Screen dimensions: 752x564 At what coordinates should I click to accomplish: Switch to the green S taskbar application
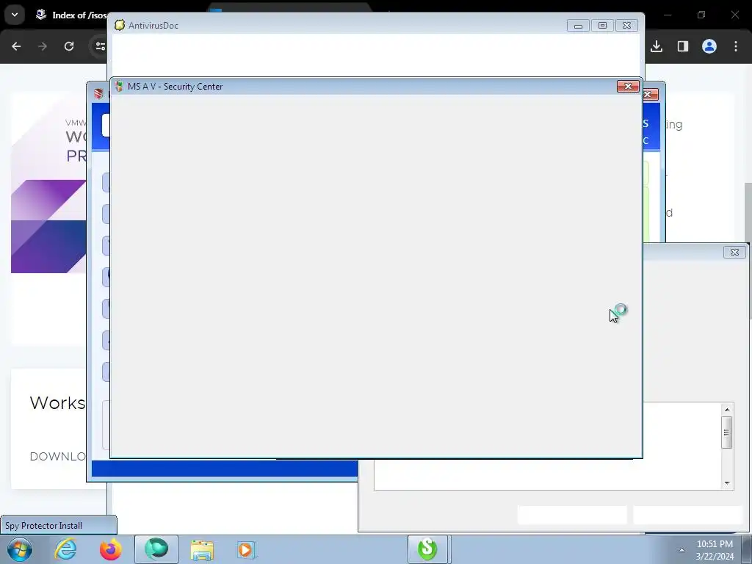click(x=427, y=549)
